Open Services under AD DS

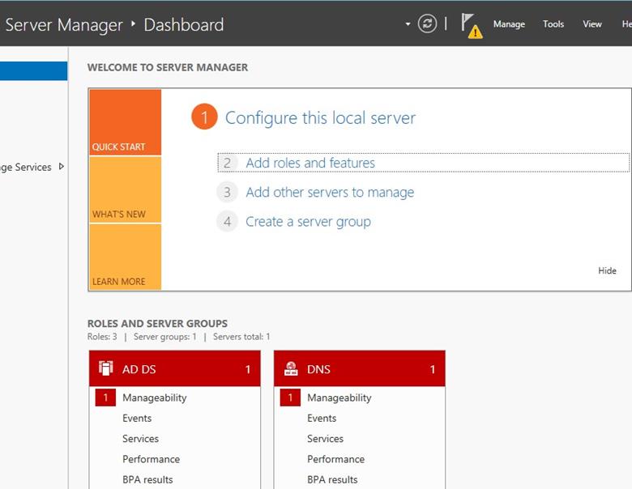click(x=140, y=439)
